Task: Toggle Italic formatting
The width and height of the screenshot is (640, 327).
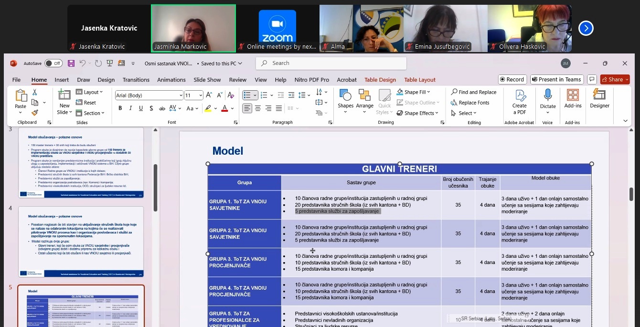Action: pyautogui.click(x=130, y=108)
